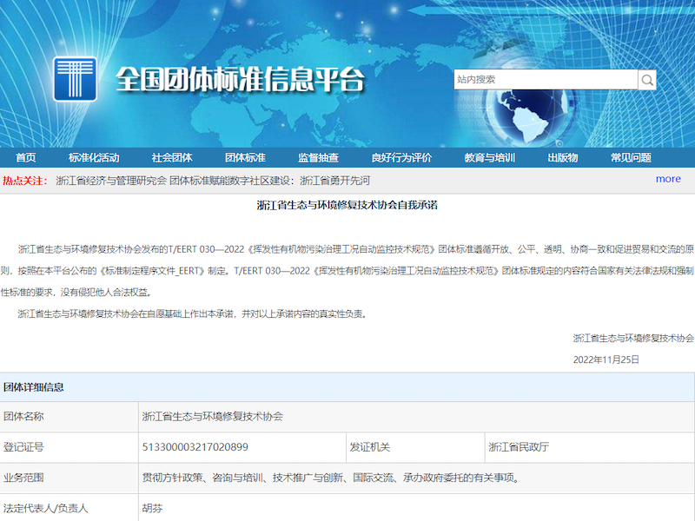Click the 业务范围 label cell
The image size is (695, 521).
pos(69,478)
